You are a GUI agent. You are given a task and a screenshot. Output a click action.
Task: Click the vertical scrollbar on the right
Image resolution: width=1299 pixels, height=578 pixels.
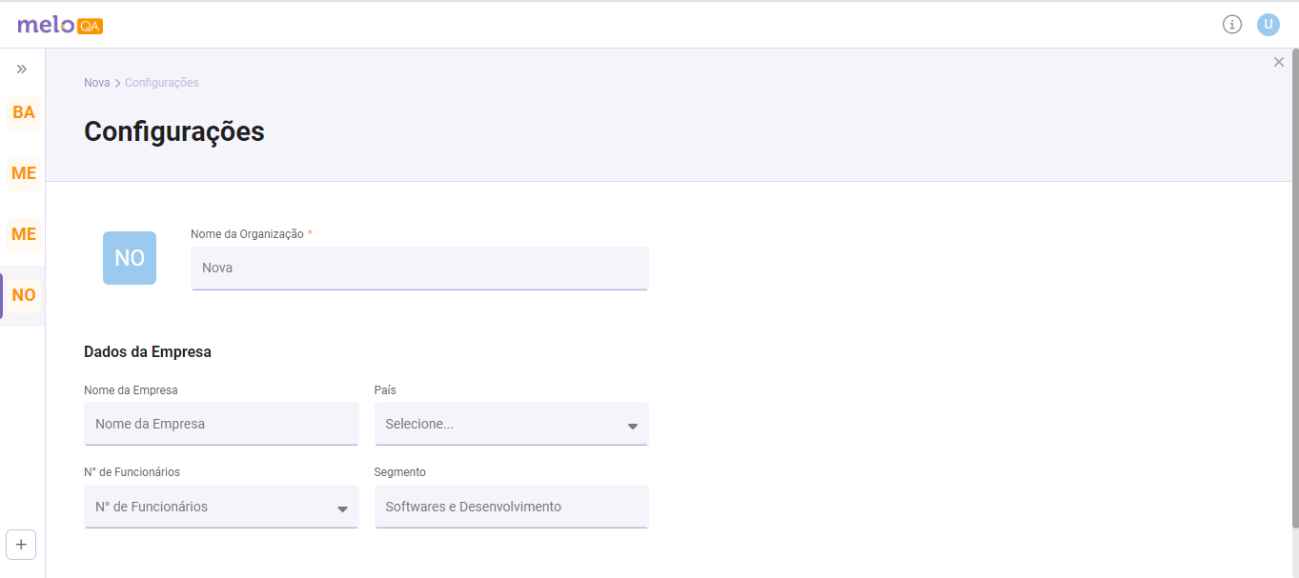point(1293,286)
